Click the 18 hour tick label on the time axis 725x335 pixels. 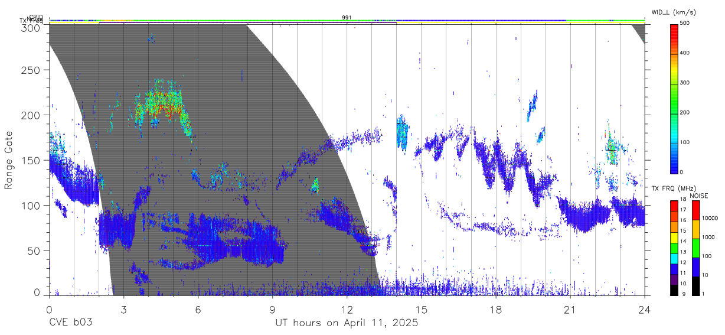pyautogui.click(x=496, y=309)
